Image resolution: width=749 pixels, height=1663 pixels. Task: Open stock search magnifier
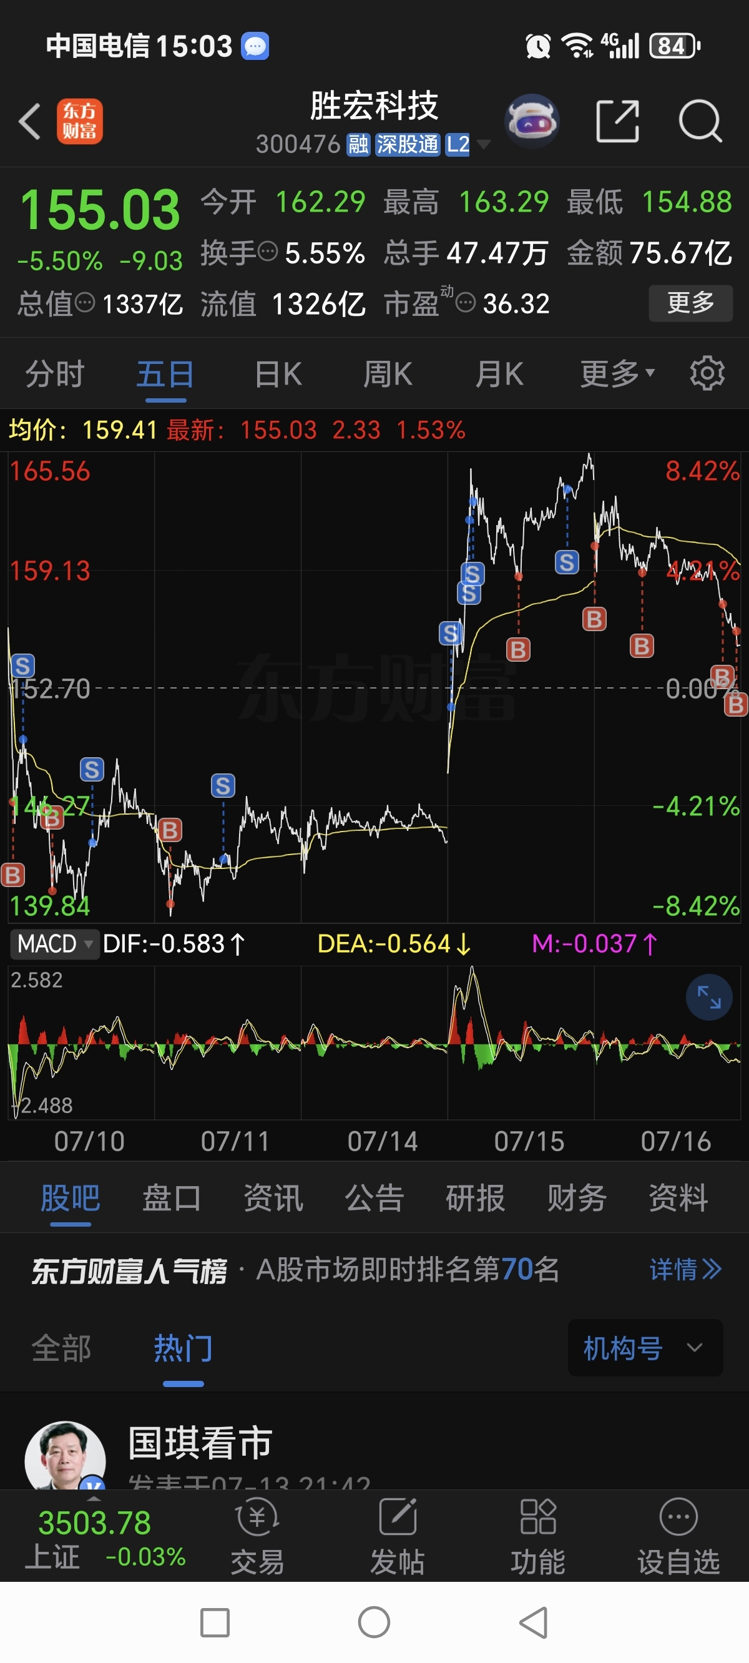700,120
